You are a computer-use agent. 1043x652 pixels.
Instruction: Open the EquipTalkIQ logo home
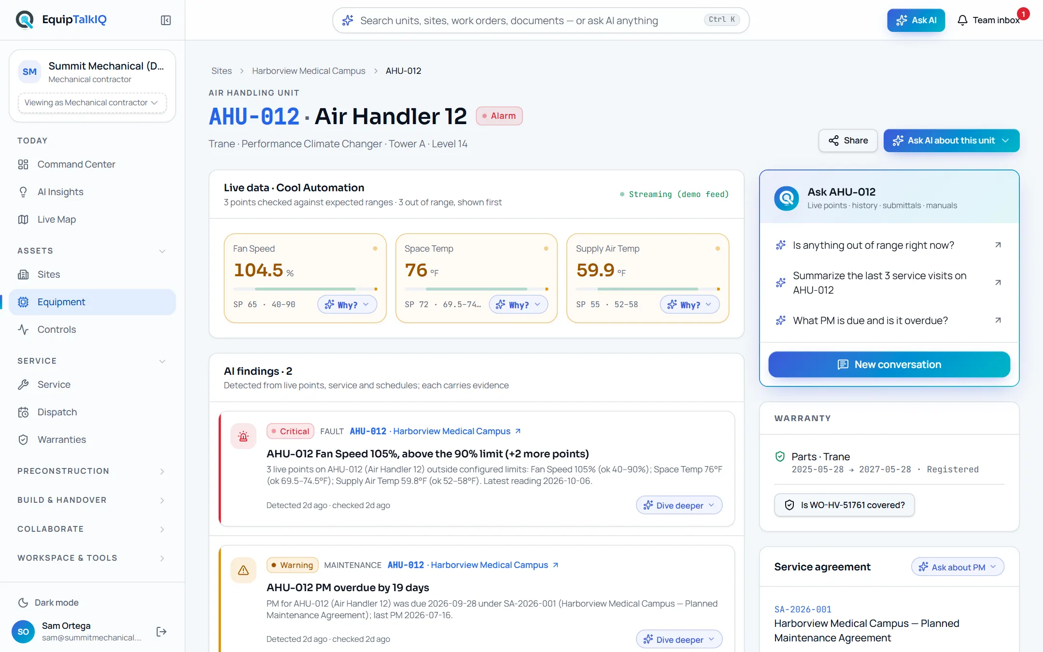[x=61, y=20]
